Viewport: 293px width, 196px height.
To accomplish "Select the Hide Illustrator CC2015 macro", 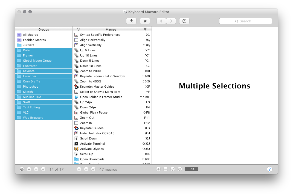I will [112, 133].
